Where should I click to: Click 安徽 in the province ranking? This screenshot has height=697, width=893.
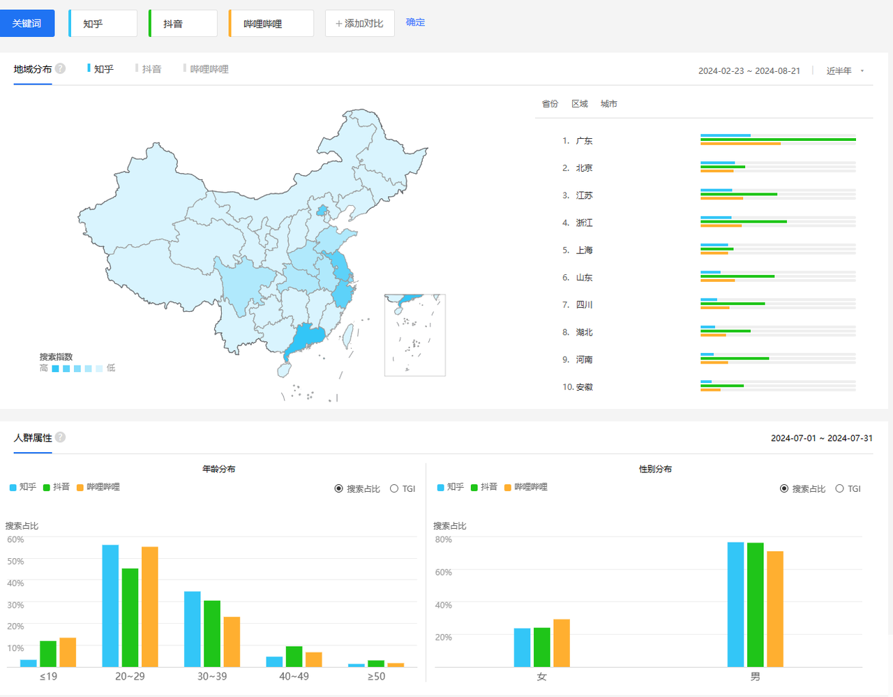(x=584, y=387)
